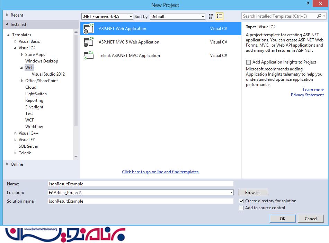Open the .NET Framework version dropdown
Screen dimensions: 329x243
coord(107,16)
